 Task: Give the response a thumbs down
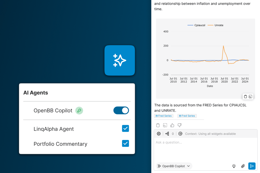(179, 125)
